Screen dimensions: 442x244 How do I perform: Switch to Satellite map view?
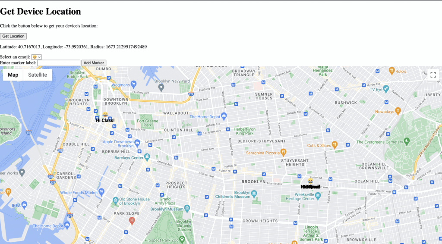pyautogui.click(x=38, y=75)
